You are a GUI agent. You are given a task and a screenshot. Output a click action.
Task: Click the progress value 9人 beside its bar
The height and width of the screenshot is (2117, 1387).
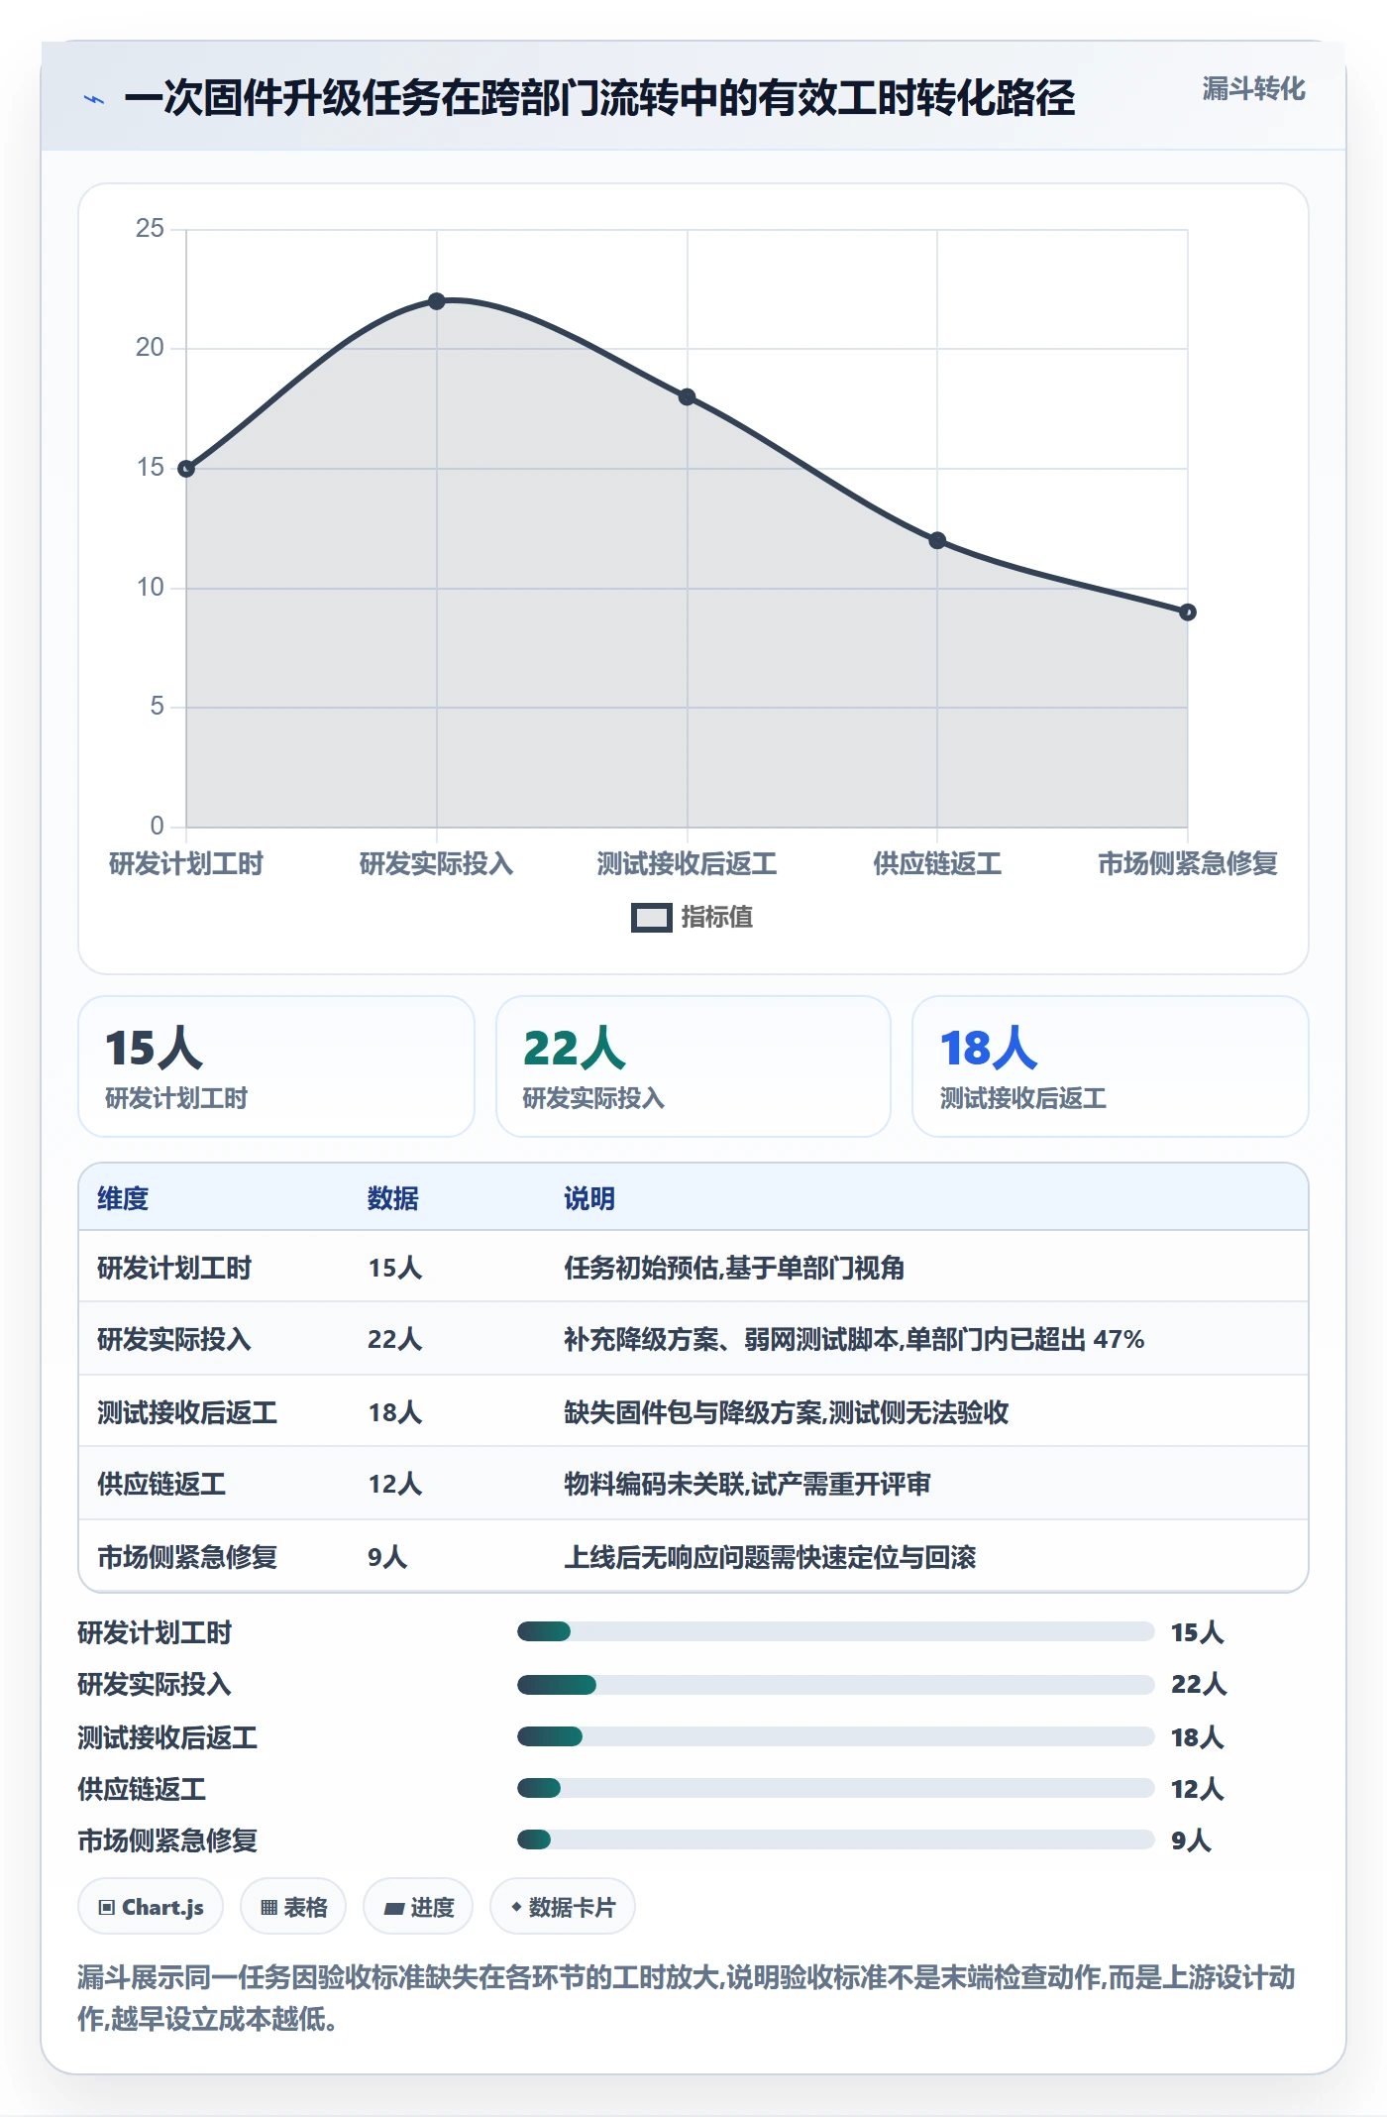[x=1191, y=1840]
